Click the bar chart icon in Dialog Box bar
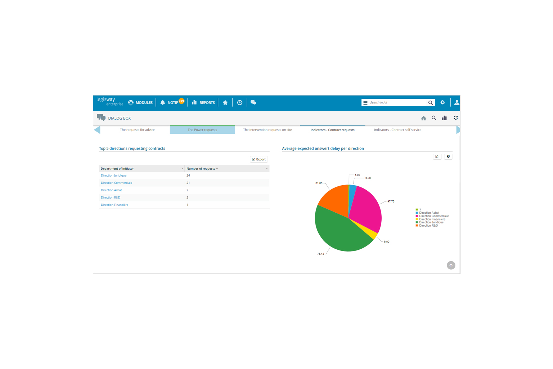This screenshot has width=553, height=369. tap(444, 118)
